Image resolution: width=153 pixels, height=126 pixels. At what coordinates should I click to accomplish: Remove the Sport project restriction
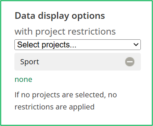(x=130, y=62)
